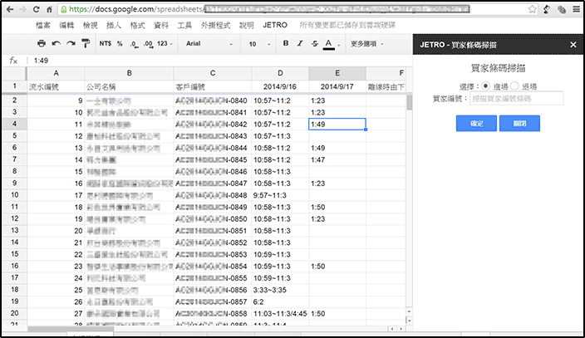The image size is (585, 338).
Task: Undo the last action
Action: 56,43
